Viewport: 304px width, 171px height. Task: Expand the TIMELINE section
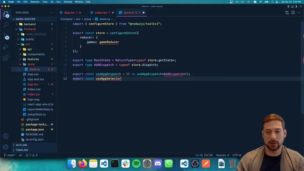34,150
